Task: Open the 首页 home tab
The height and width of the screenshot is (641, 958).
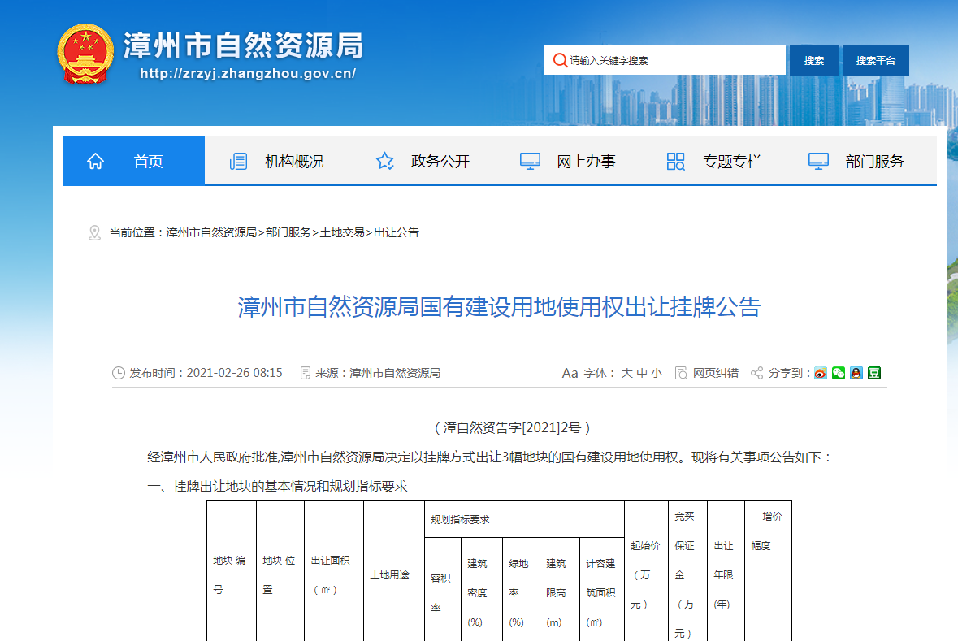Action: tap(133, 161)
